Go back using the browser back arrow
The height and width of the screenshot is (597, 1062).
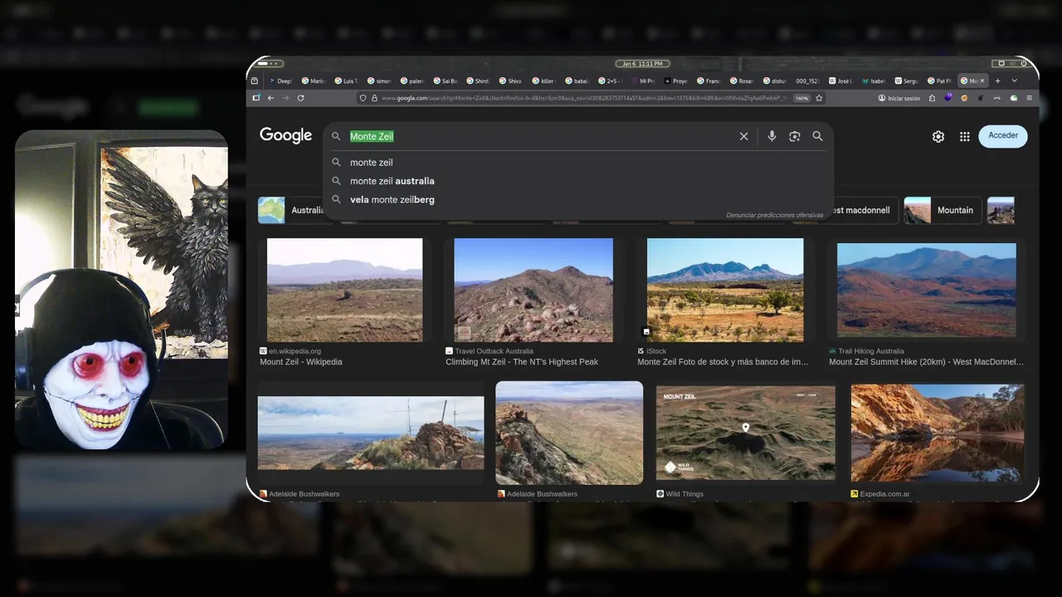pos(270,98)
